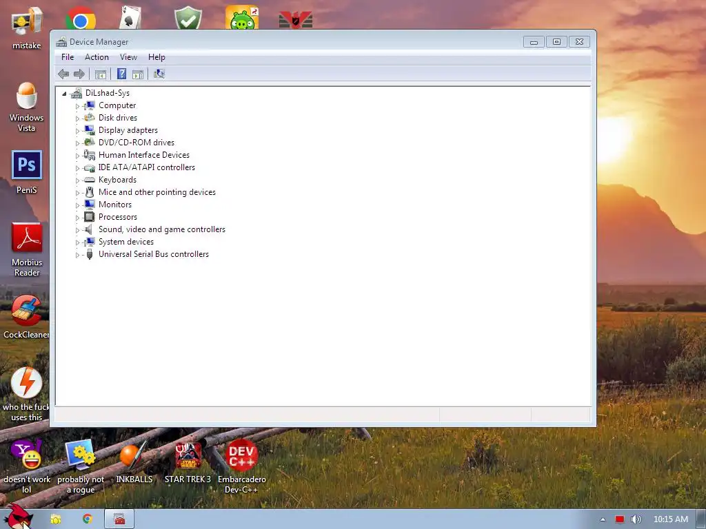Select Sound, video and game controllers label
The image size is (706, 529).
(x=162, y=229)
